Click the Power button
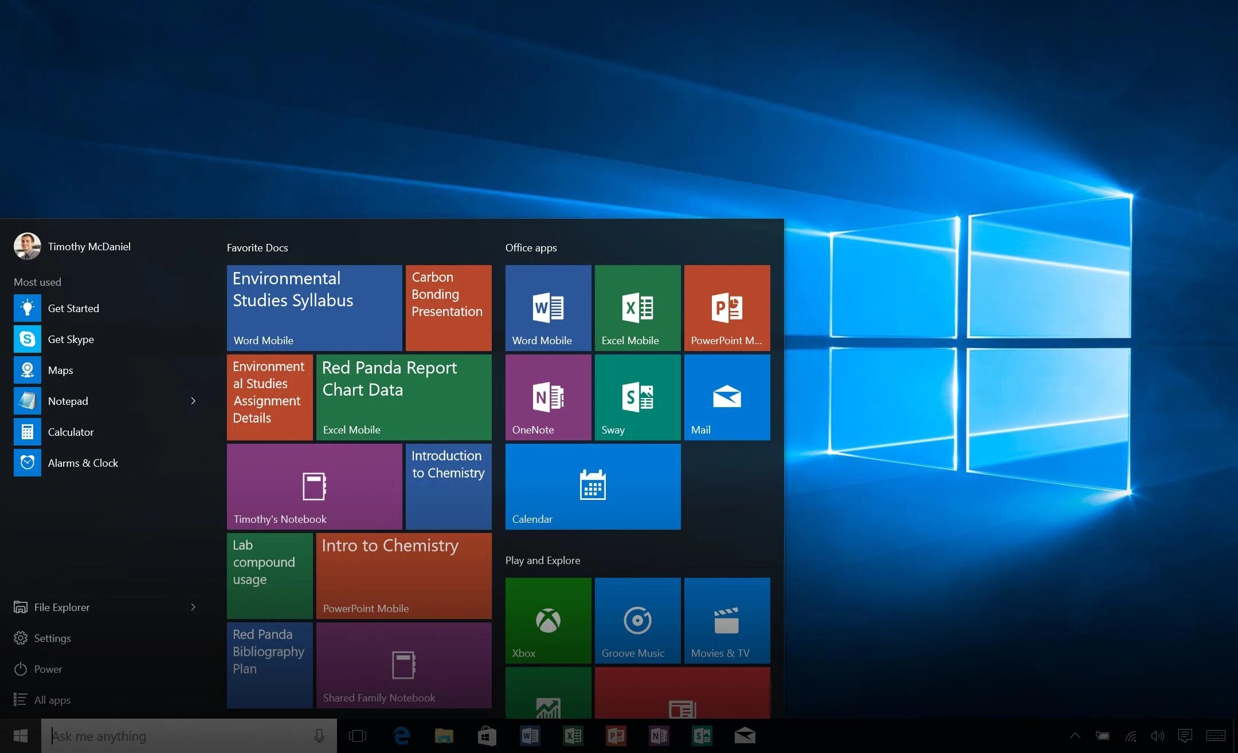 click(48, 669)
